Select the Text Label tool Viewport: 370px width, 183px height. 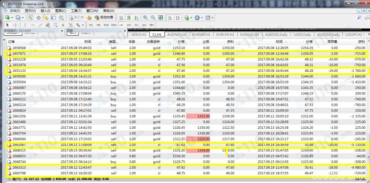click(71, 25)
